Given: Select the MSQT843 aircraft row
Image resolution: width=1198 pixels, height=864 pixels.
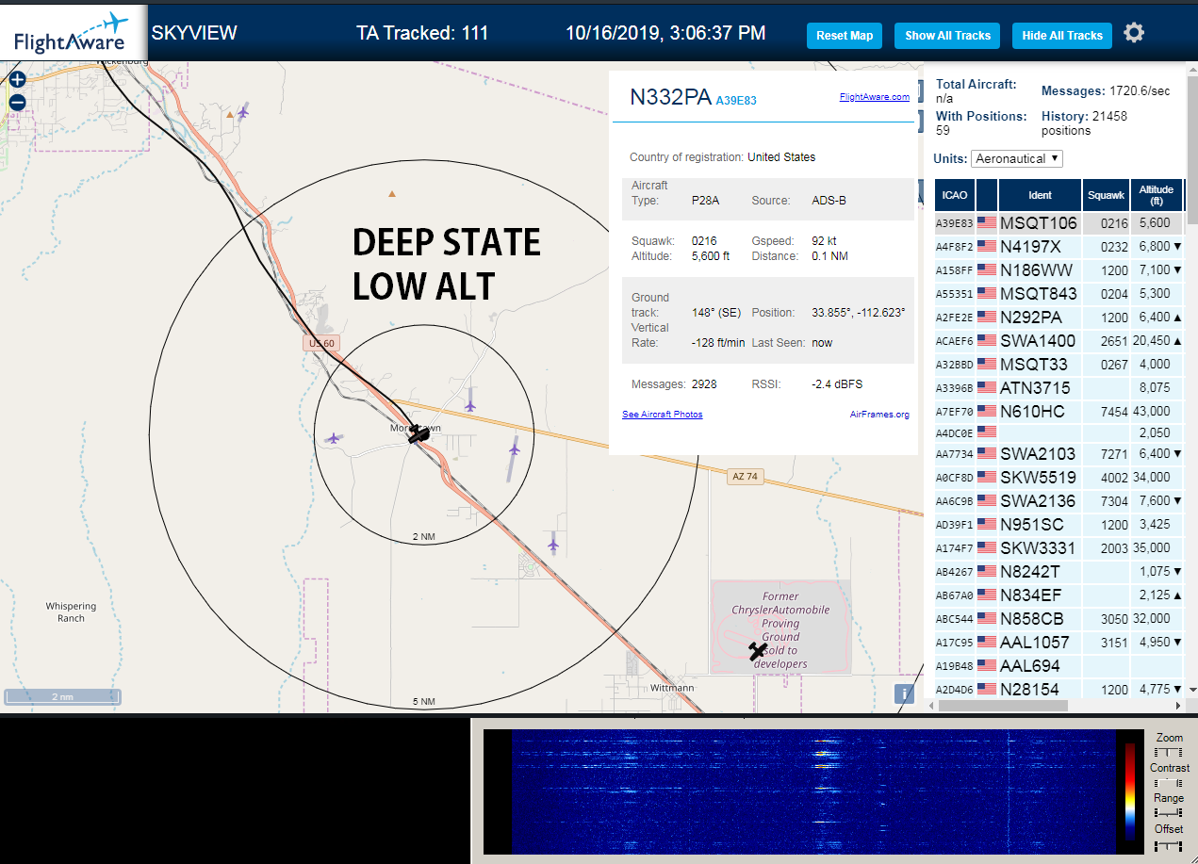Looking at the screenshot, I should (x=1059, y=294).
